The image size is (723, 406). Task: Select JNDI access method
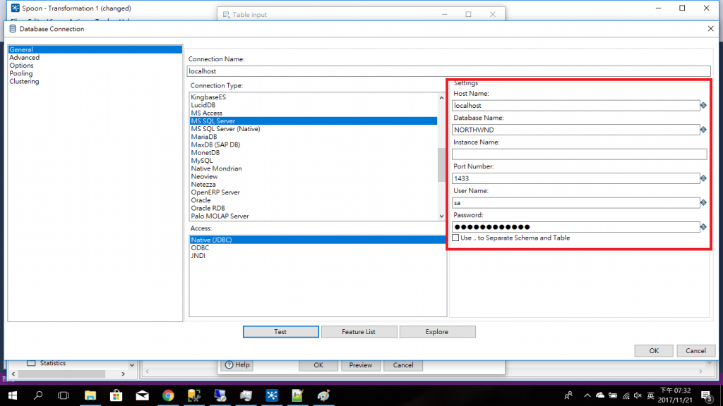(x=198, y=255)
